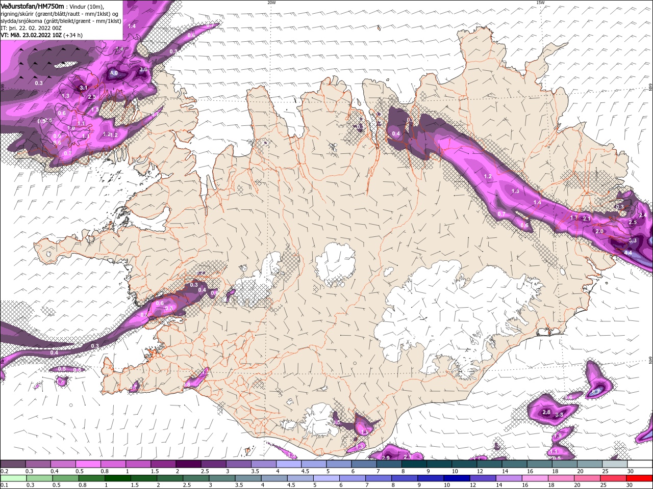653x489 pixels.
Task: Click the 15W longitude label
Action: (x=540, y=3)
